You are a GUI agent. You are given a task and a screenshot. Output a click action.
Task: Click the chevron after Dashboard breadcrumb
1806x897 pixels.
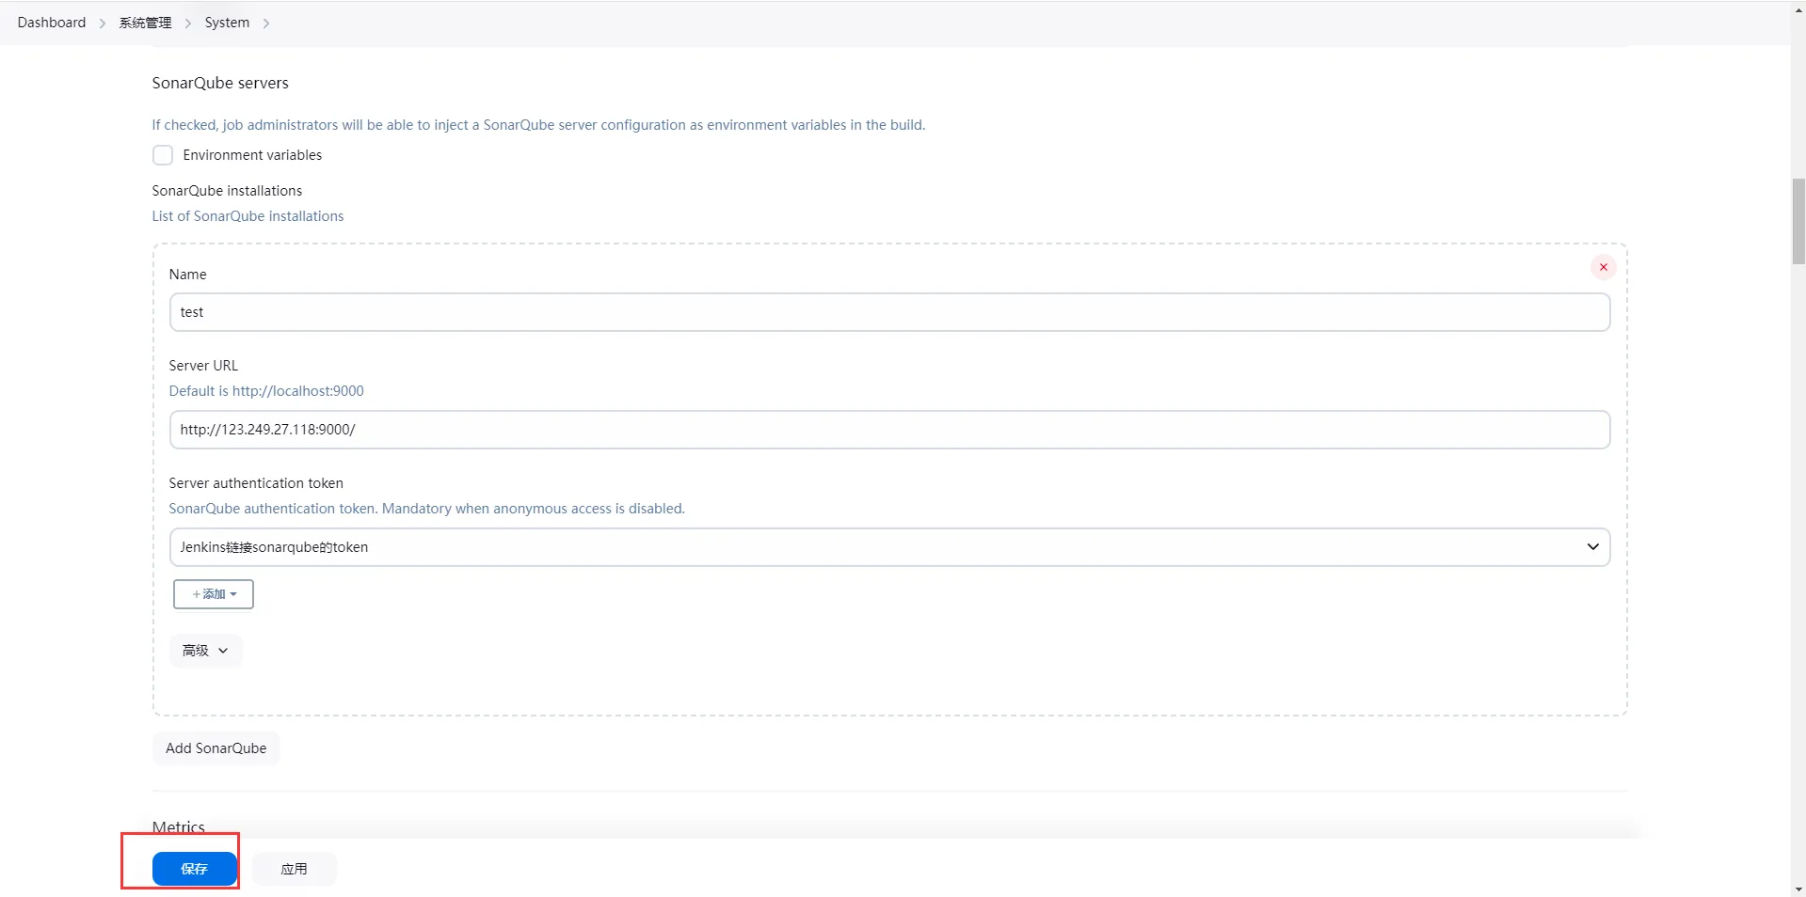point(103,24)
